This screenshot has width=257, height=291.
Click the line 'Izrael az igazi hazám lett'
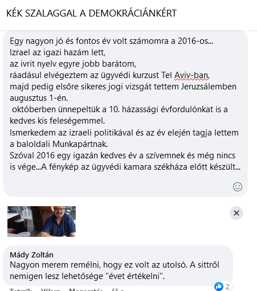[58, 52]
